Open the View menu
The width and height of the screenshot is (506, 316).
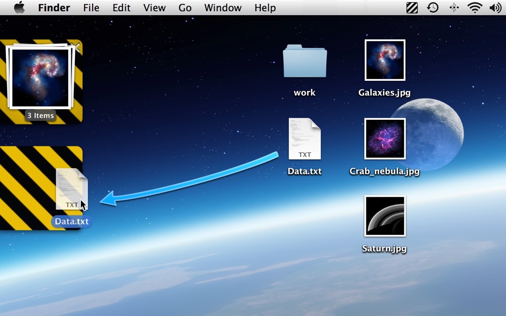(x=154, y=8)
